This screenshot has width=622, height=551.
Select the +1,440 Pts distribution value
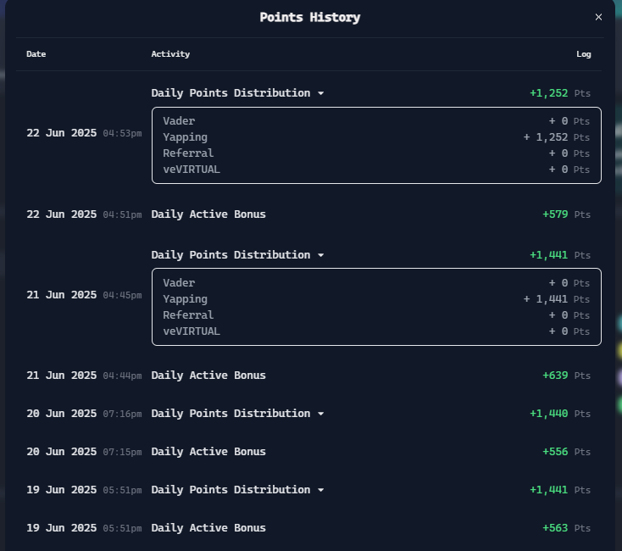click(x=560, y=414)
